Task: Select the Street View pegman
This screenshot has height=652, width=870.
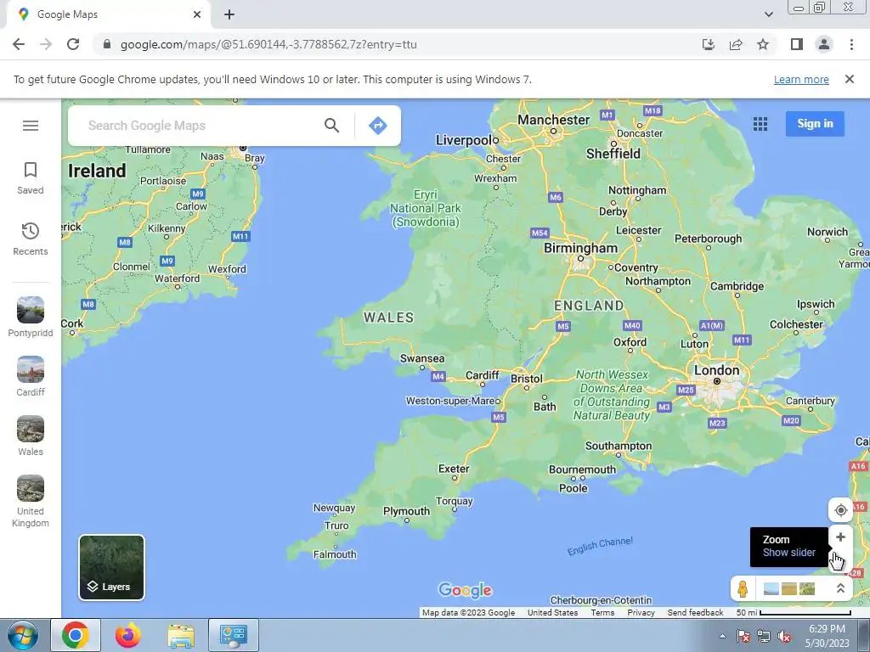Action: coord(743,588)
